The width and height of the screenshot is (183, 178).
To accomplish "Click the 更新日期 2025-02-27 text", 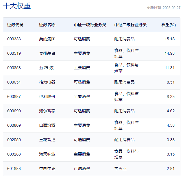I will [x=164, y=8].
